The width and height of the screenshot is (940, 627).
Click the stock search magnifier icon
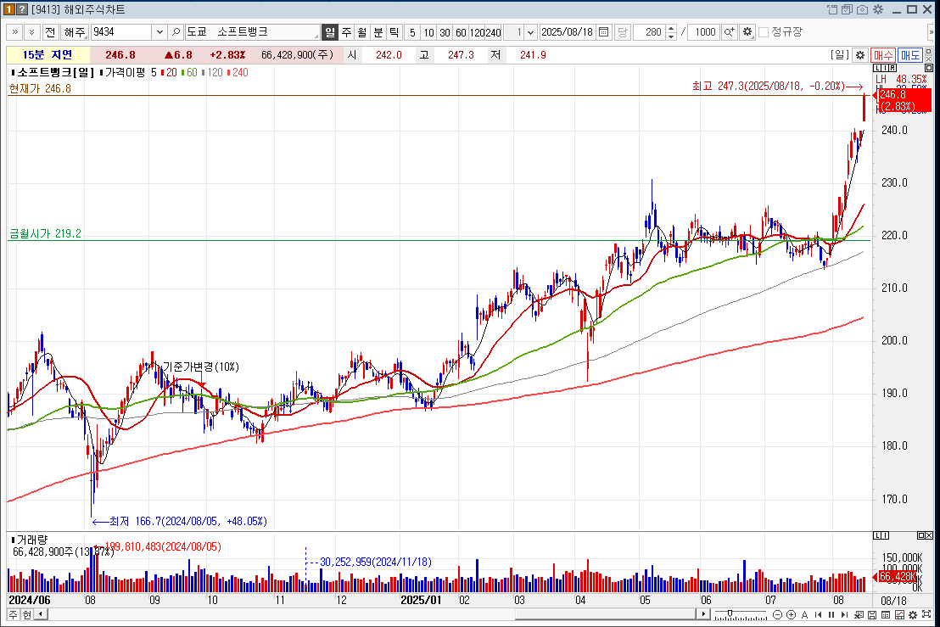coord(176,32)
